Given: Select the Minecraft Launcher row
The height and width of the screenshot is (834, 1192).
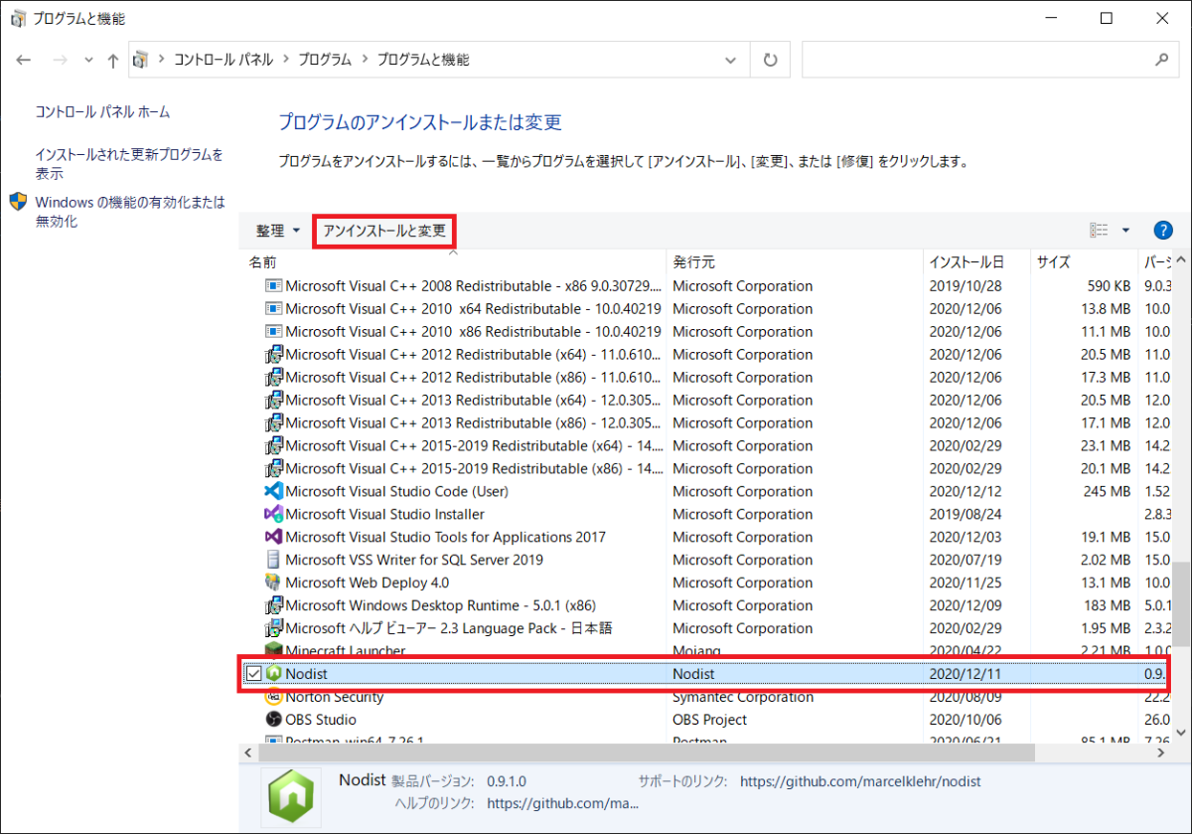Looking at the screenshot, I should [705, 650].
